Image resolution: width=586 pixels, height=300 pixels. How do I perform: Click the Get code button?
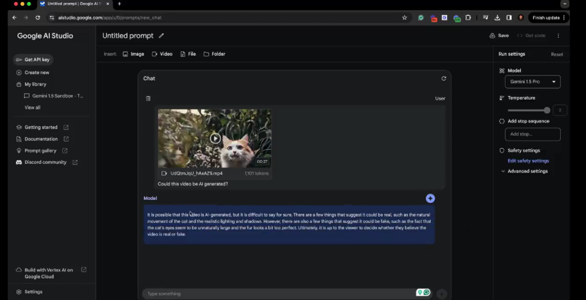click(x=531, y=36)
